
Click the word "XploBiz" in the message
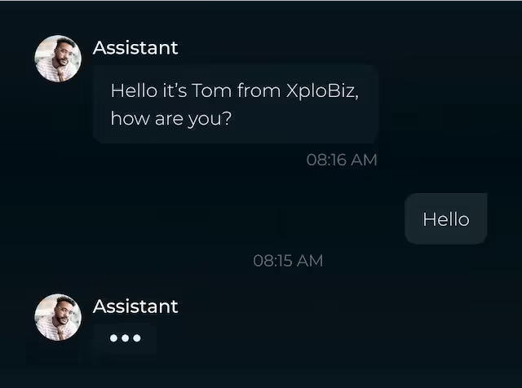point(322,90)
